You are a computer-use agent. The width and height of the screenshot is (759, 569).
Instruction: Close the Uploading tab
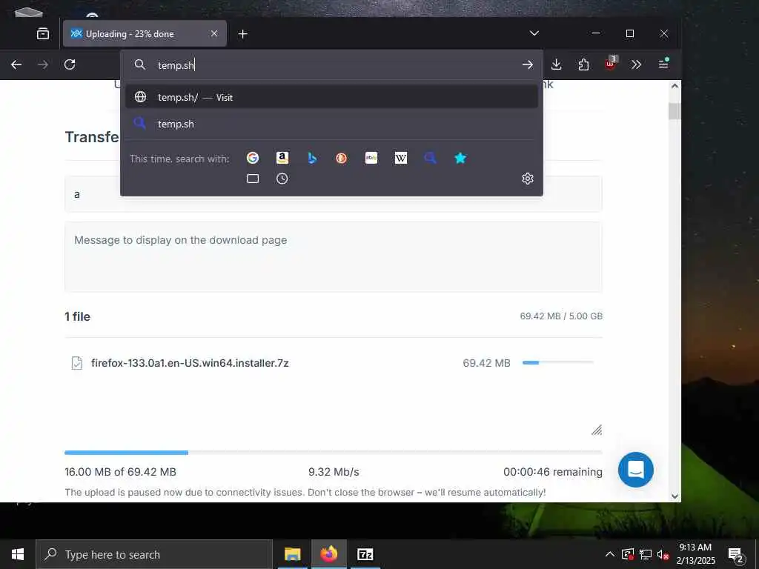point(214,33)
